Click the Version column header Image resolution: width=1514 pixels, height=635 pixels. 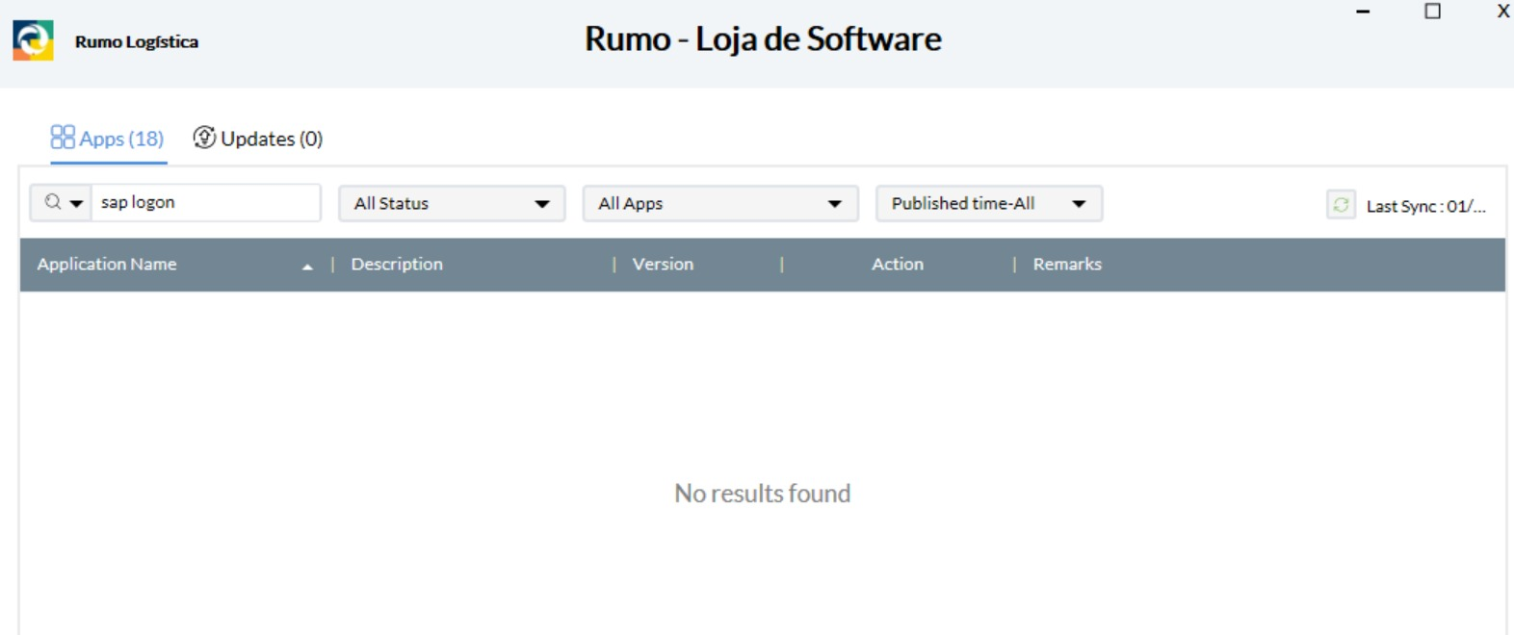pyautogui.click(x=663, y=265)
